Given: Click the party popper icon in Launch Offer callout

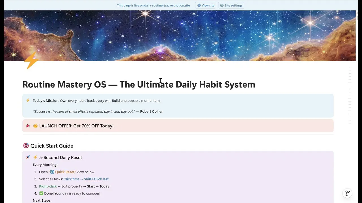Looking at the screenshot, I should [28, 126].
